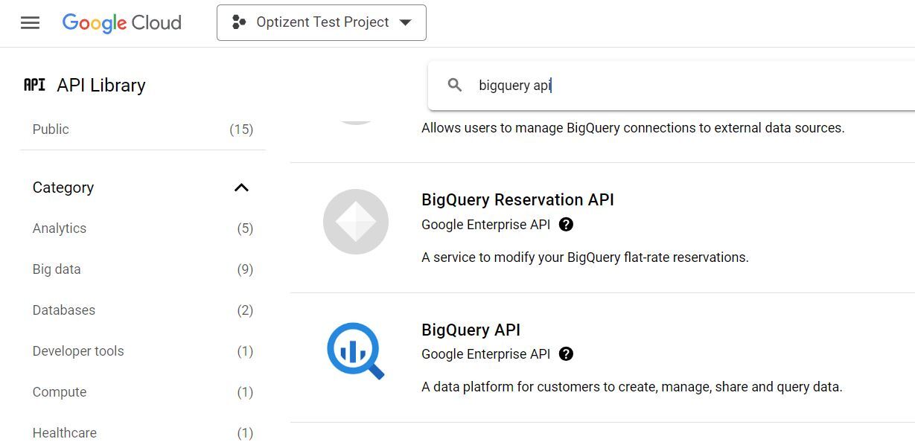915x442 pixels.
Task: Collapse the Category filter section
Action: (x=241, y=188)
